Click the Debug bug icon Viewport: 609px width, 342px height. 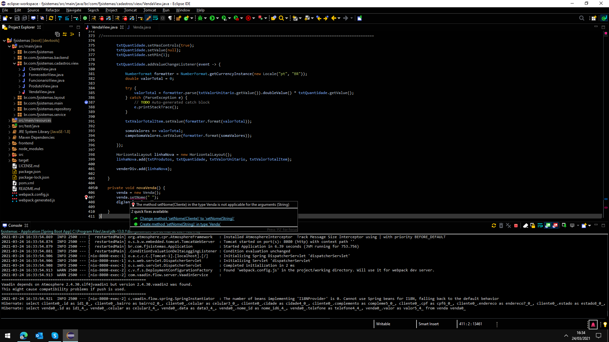200,18
